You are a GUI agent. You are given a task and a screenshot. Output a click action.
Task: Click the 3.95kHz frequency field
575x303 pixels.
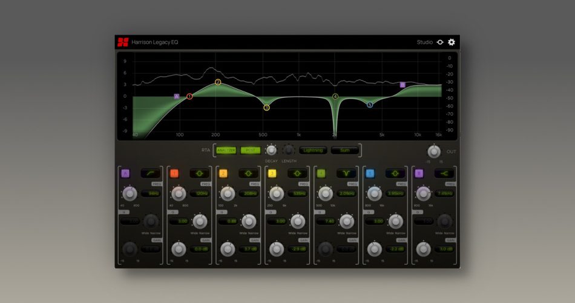click(x=396, y=193)
